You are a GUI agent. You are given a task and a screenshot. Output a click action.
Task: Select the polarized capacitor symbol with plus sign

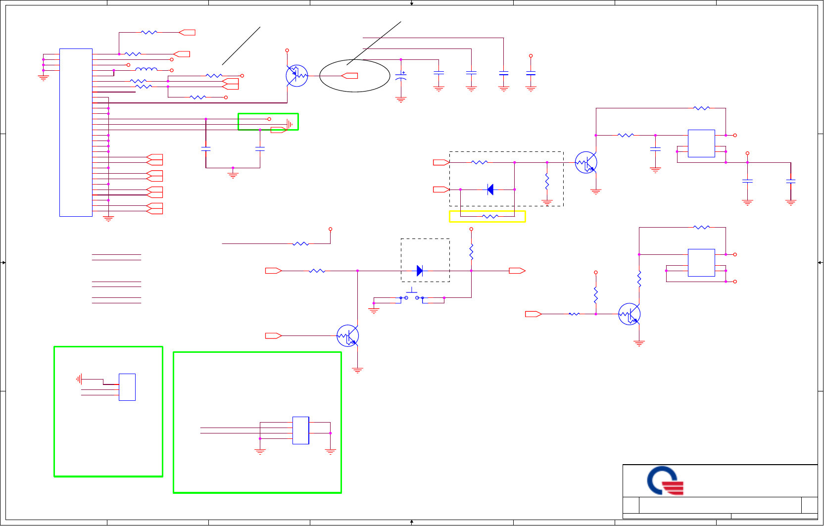point(401,76)
